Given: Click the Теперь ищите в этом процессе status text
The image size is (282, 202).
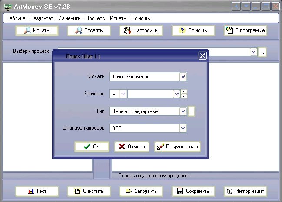Looking at the screenshot, I should click(x=153, y=176).
